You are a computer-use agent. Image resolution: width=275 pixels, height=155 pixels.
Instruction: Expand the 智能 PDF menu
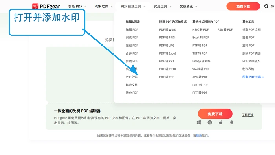pyautogui.click(x=77, y=7)
